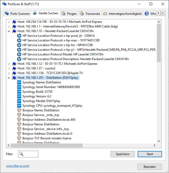Select row Synology CPU: synology_evansport_415play

click(53, 106)
